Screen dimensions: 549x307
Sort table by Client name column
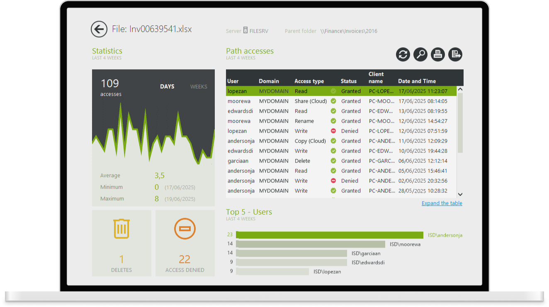tap(376, 78)
